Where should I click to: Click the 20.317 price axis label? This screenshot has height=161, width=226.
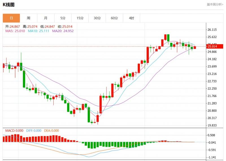pyautogui.click(x=212, y=118)
